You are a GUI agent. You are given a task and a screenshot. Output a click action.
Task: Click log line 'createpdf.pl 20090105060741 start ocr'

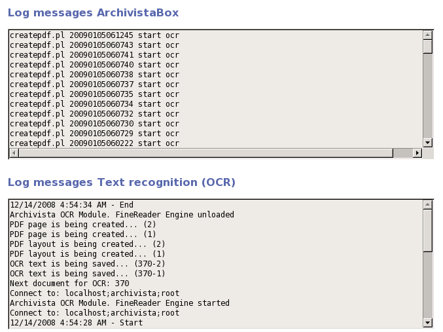click(94, 55)
